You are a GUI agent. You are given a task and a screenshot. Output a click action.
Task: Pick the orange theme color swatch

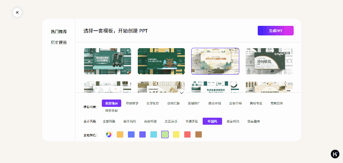click(x=120, y=135)
